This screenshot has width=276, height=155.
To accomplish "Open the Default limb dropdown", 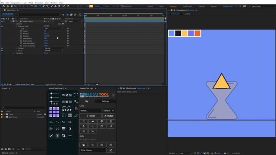I will [108, 111].
